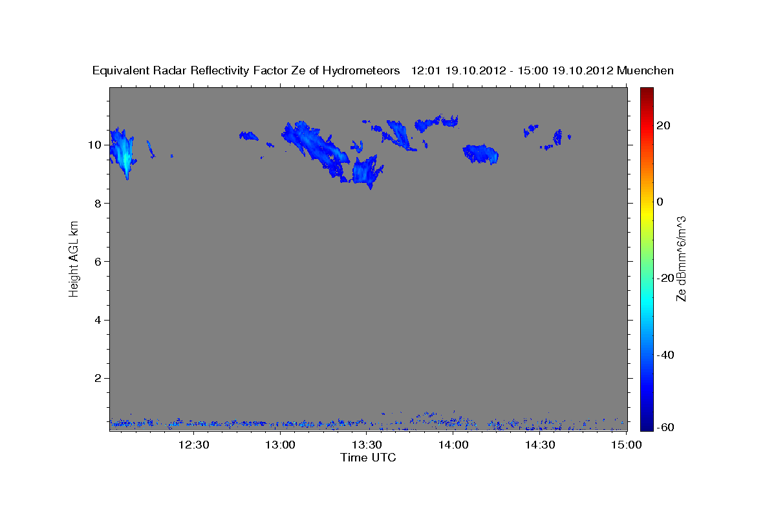
Task: Click the colorbar label 'Ze dBmm^6/m^3'
Action: 680,258
